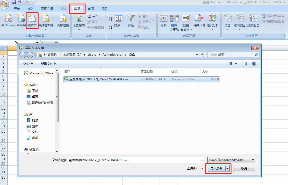This screenshot has height=185, width=288.
Task: Select 盘点库存 csv file
Action: [x=141, y=79]
